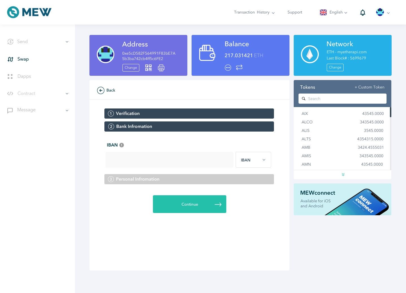
Task: Click the back arrow icon above the form
Action: (x=101, y=90)
